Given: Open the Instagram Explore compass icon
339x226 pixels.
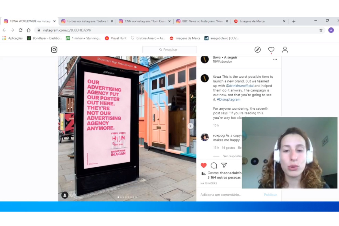Looking at the screenshot, I should point(258,50).
